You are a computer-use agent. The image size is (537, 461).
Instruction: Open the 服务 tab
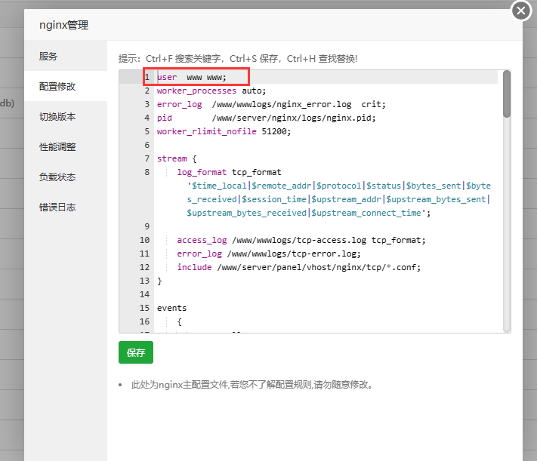click(49, 57)
